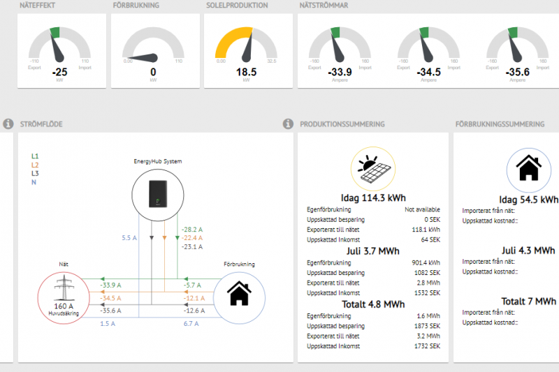Click the NÄTSTRÖMMAR section title
This screenshot has width=559, height=372.
coord(324,6)
